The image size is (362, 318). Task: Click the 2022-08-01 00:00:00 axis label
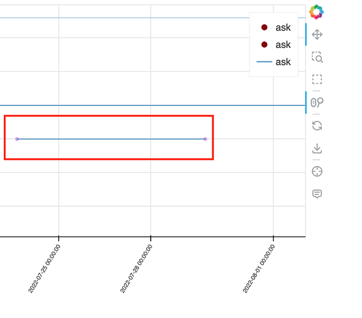click(259, 269)
